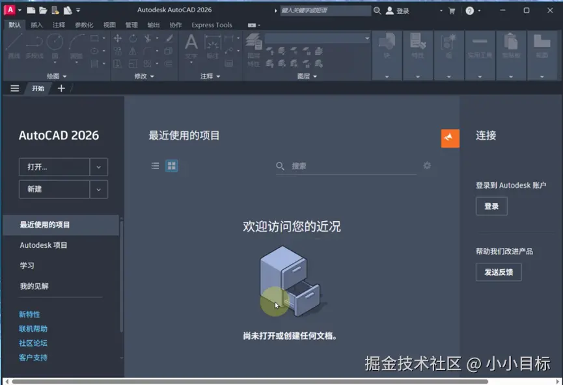Select the Rotate tool icon
This screenshot has width=563, height=385.
[x=133, y=38]
